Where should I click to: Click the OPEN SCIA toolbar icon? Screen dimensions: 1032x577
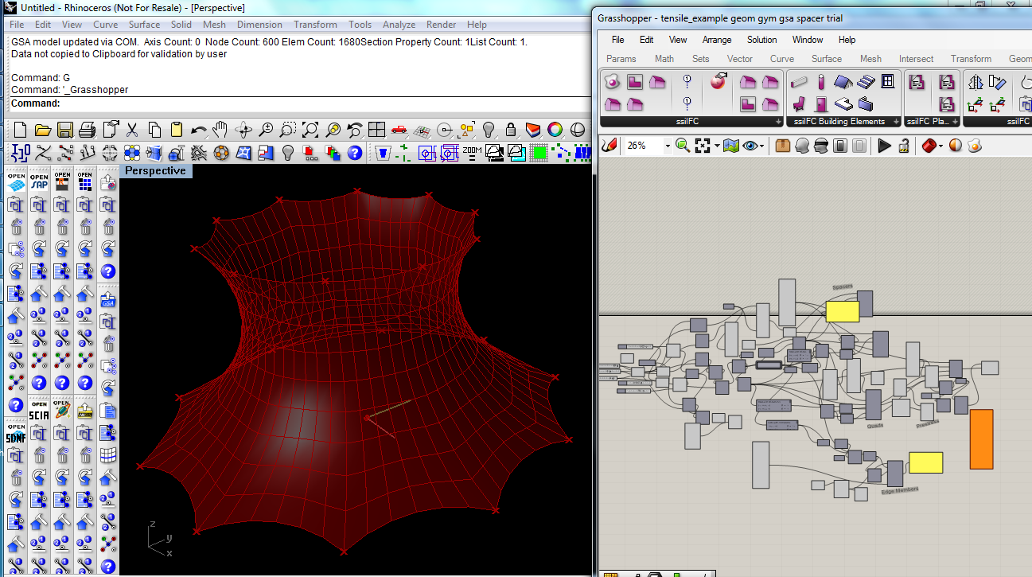pos(39,410)
